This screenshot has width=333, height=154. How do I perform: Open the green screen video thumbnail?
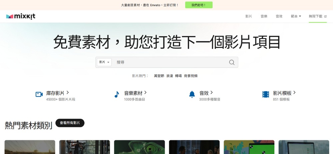click(249, 147)
